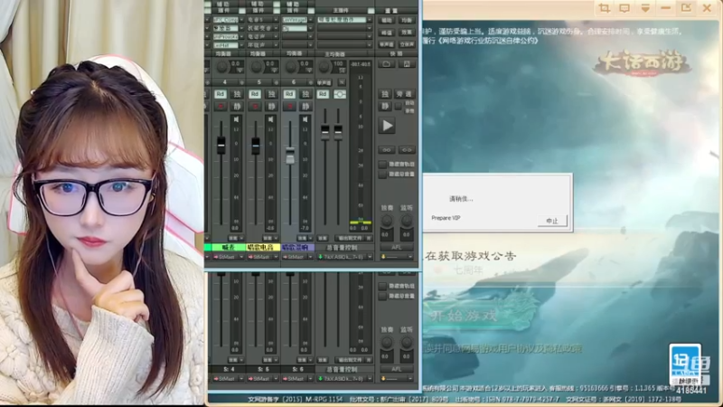The width and height of the screenshot is (723, 407).
Task: Mute channel 6 with its 静 button
Action: (x=305, y=107)
